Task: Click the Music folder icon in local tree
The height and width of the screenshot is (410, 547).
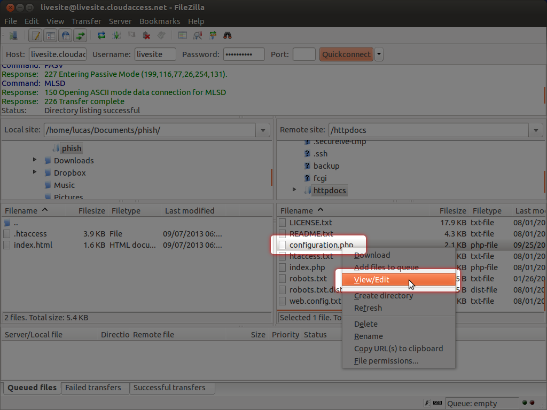Action: pos(48,185)
